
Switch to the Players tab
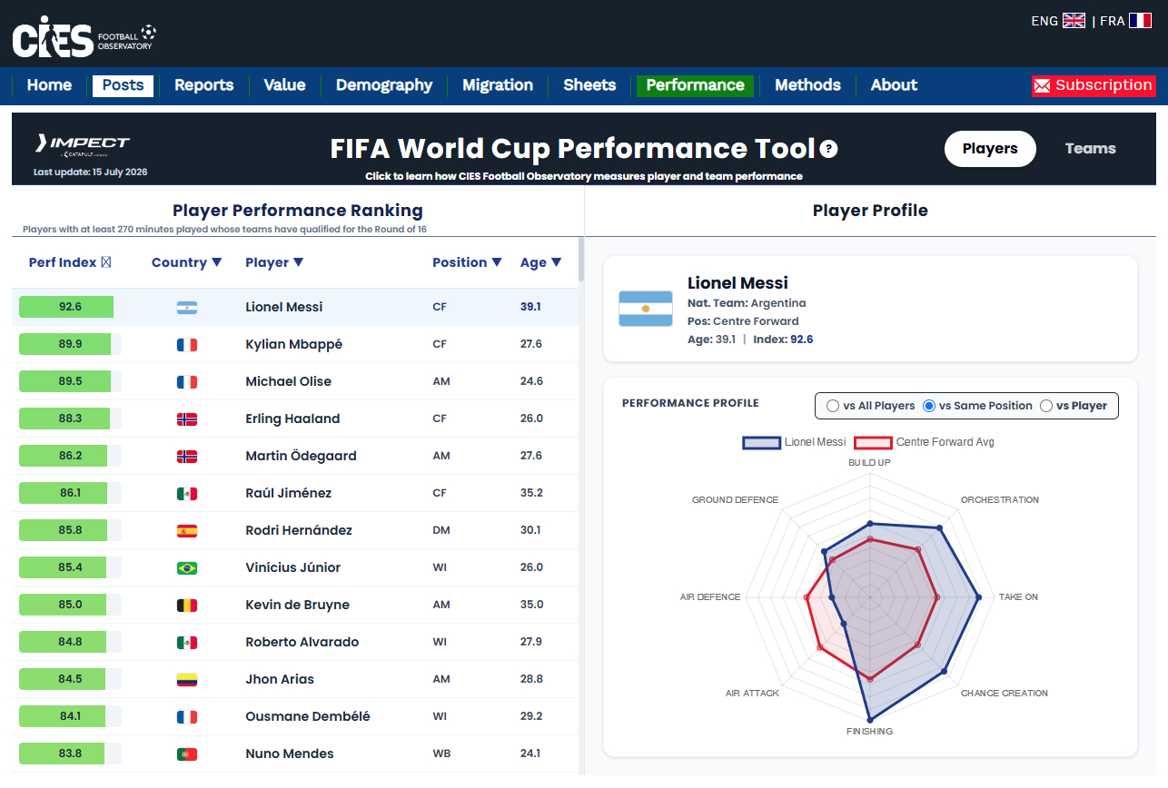(990, 149)
